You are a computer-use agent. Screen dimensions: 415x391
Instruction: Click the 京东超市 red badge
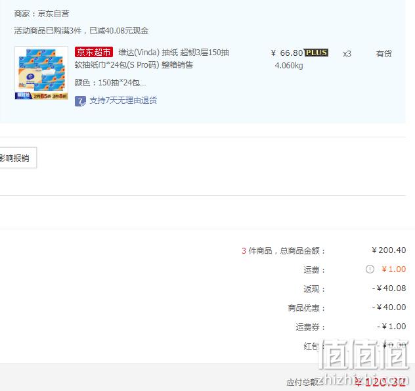tap(94, 52)
